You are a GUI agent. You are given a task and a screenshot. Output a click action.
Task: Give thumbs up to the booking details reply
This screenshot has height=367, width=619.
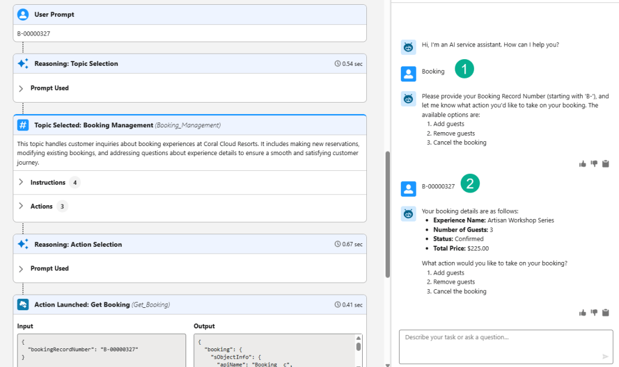coord(583,312)
